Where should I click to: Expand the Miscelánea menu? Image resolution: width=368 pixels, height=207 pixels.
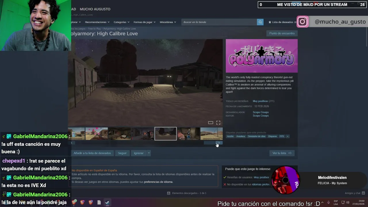(x=168, y=22)
